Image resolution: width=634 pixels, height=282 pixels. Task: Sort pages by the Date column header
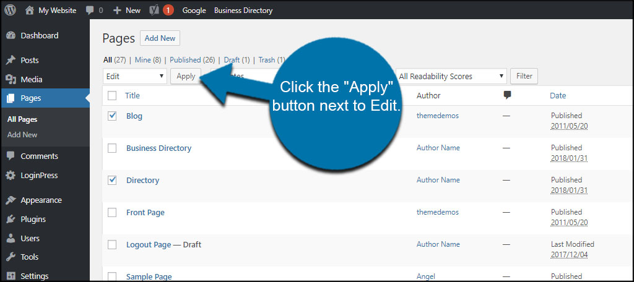click(558, 95)
